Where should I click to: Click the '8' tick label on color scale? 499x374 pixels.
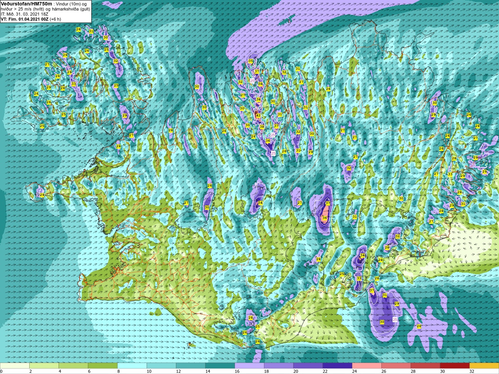[x=119, y=372]
